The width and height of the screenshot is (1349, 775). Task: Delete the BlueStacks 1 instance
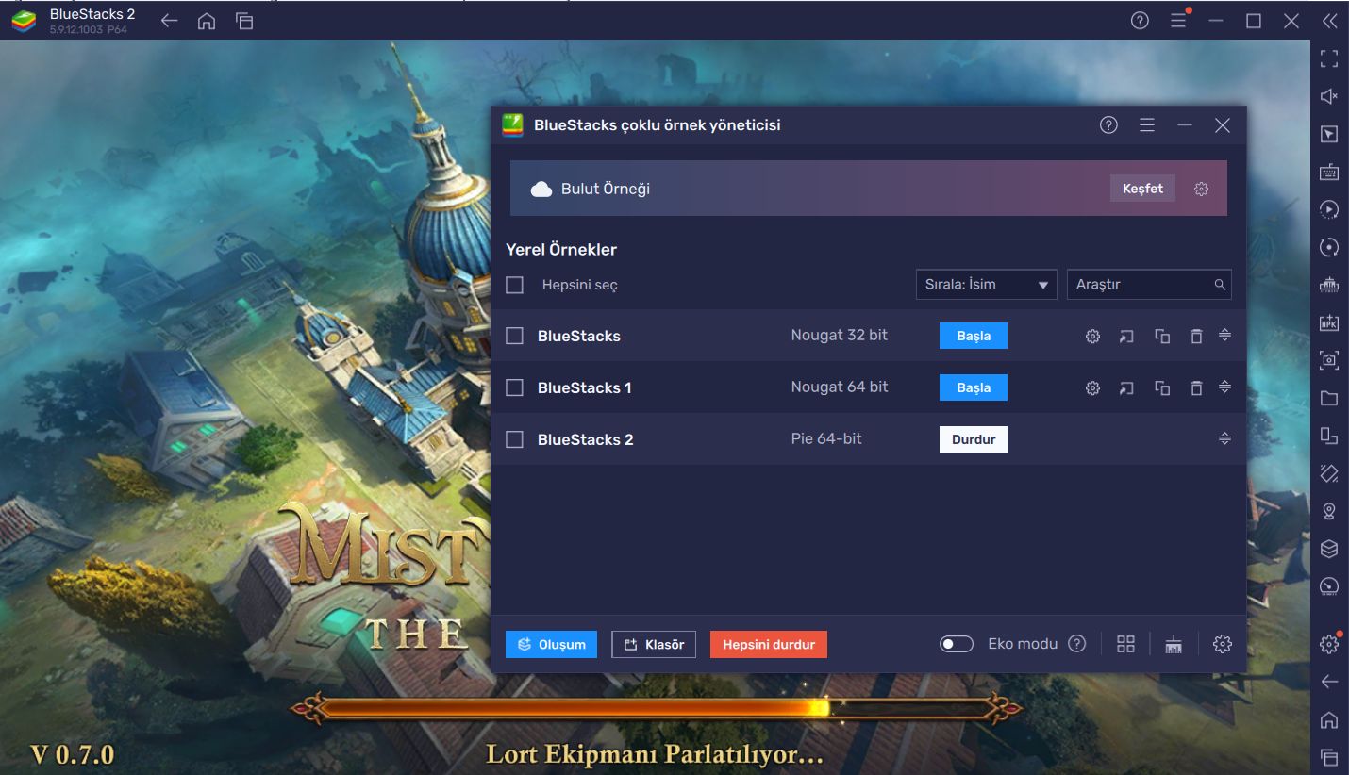coord(1196,387)
